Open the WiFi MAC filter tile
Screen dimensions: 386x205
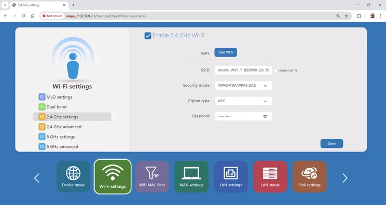152,176
